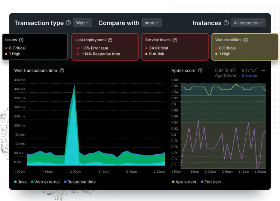
Task: Open help icon next to Transaction type
Action: [x=69, y=23]
